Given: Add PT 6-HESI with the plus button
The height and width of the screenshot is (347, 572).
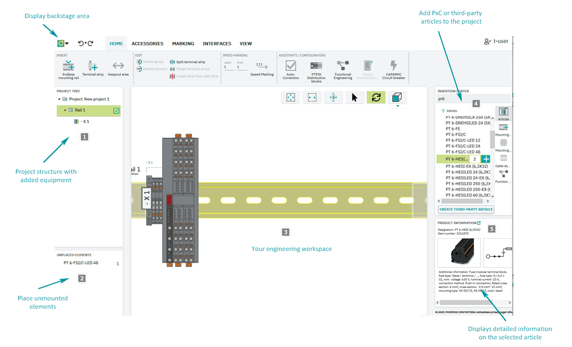Looking at the screenshot, I should pyautogui.click(x=486, y=159).
